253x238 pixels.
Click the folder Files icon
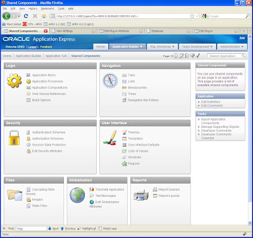(x=15, y=195)
